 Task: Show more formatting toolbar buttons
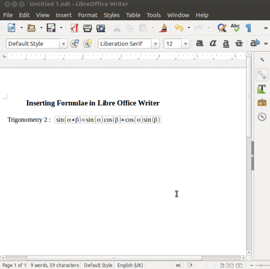coord(266,43)
